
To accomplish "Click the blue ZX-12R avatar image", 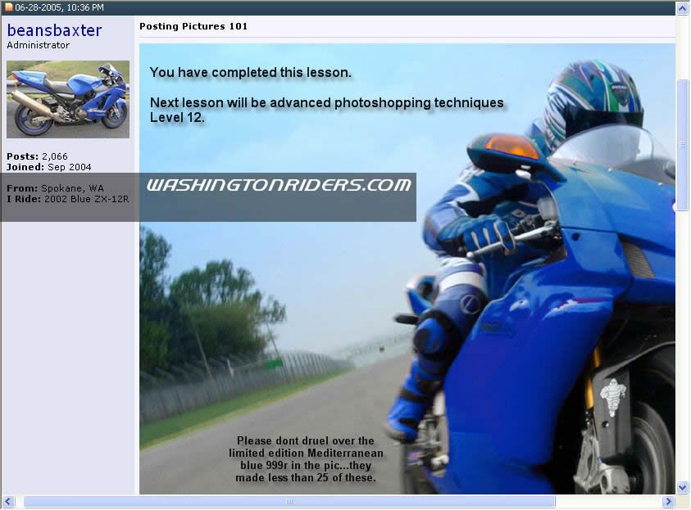I will point(68,99).
